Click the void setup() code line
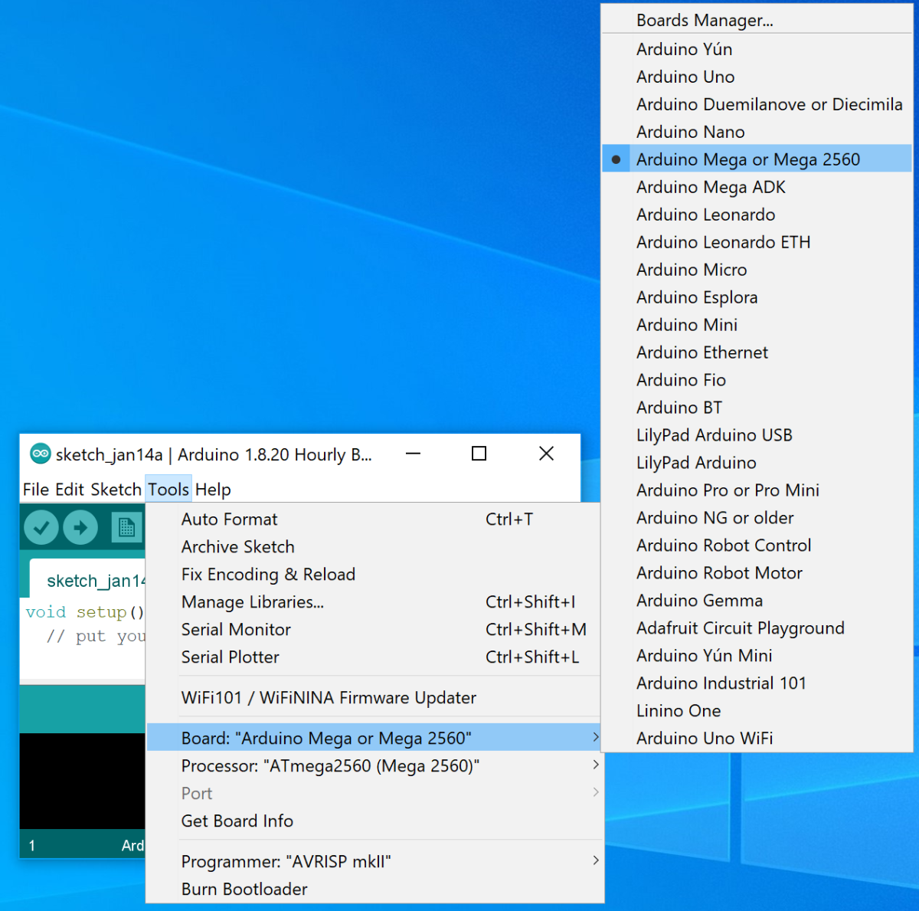 85,612
